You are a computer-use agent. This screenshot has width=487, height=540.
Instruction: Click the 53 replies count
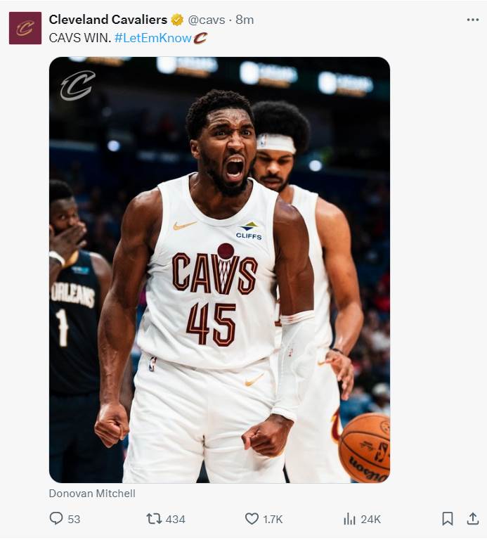pos(74,519)
